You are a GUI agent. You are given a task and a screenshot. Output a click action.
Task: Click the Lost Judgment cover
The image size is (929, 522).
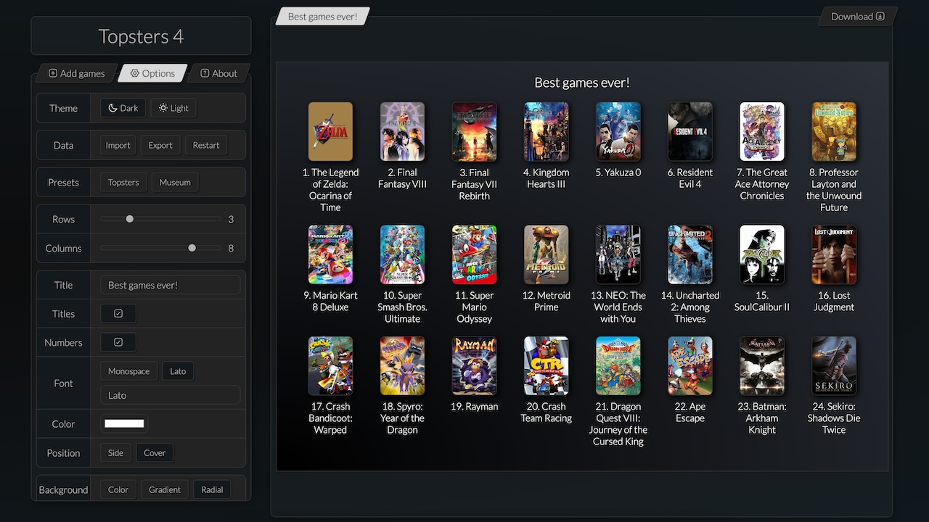tap(833, 254)
